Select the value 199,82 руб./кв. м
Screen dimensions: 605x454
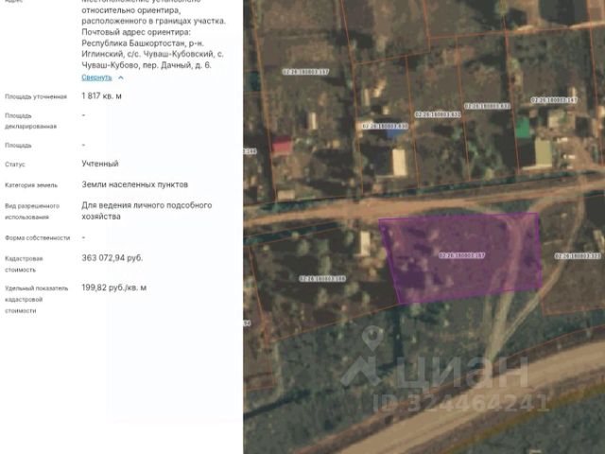[113, 288]
